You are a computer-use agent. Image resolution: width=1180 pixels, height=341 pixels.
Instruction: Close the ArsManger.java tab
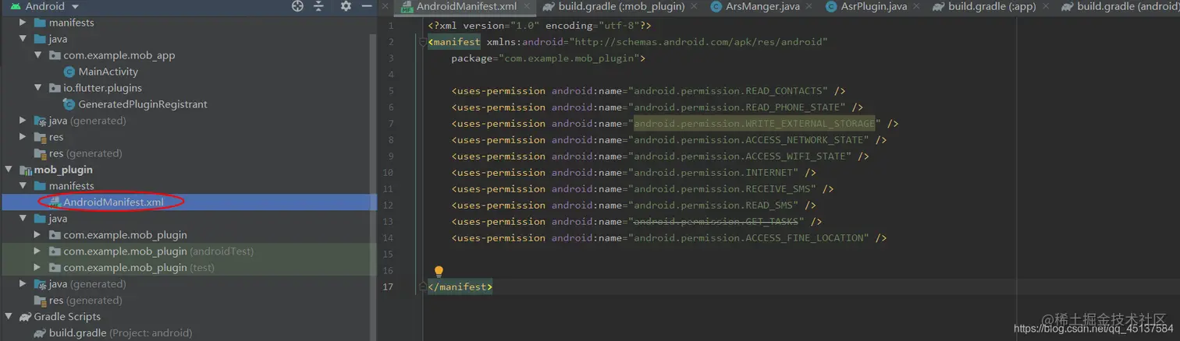809,6
